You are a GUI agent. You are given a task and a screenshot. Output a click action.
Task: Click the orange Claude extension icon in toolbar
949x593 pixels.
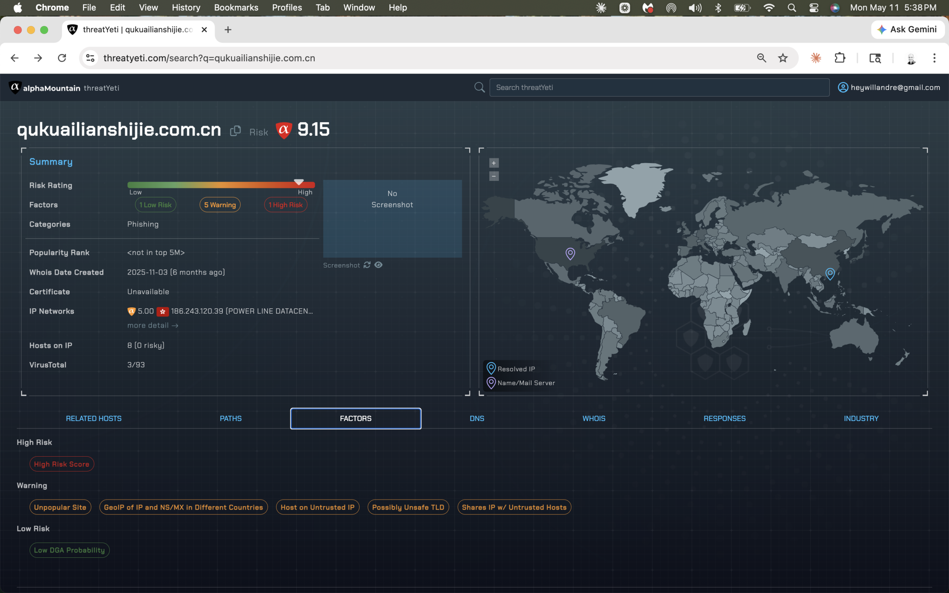(x=816, y=58)
